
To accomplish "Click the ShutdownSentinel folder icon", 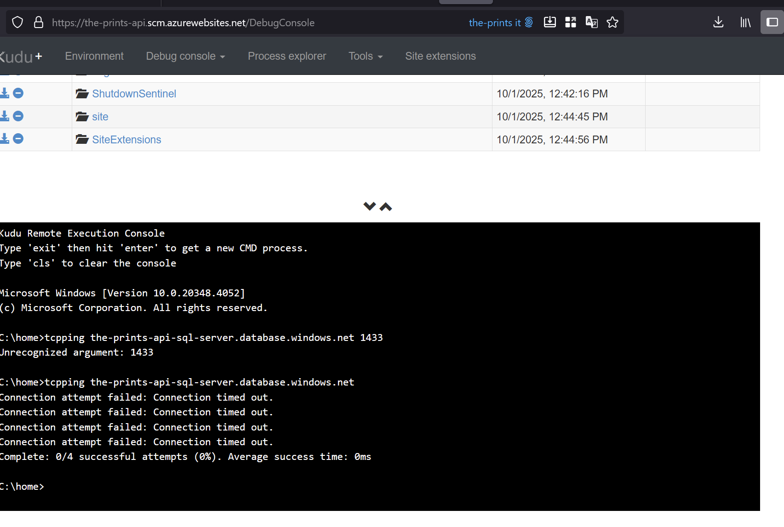I will [x=82, y=94].
